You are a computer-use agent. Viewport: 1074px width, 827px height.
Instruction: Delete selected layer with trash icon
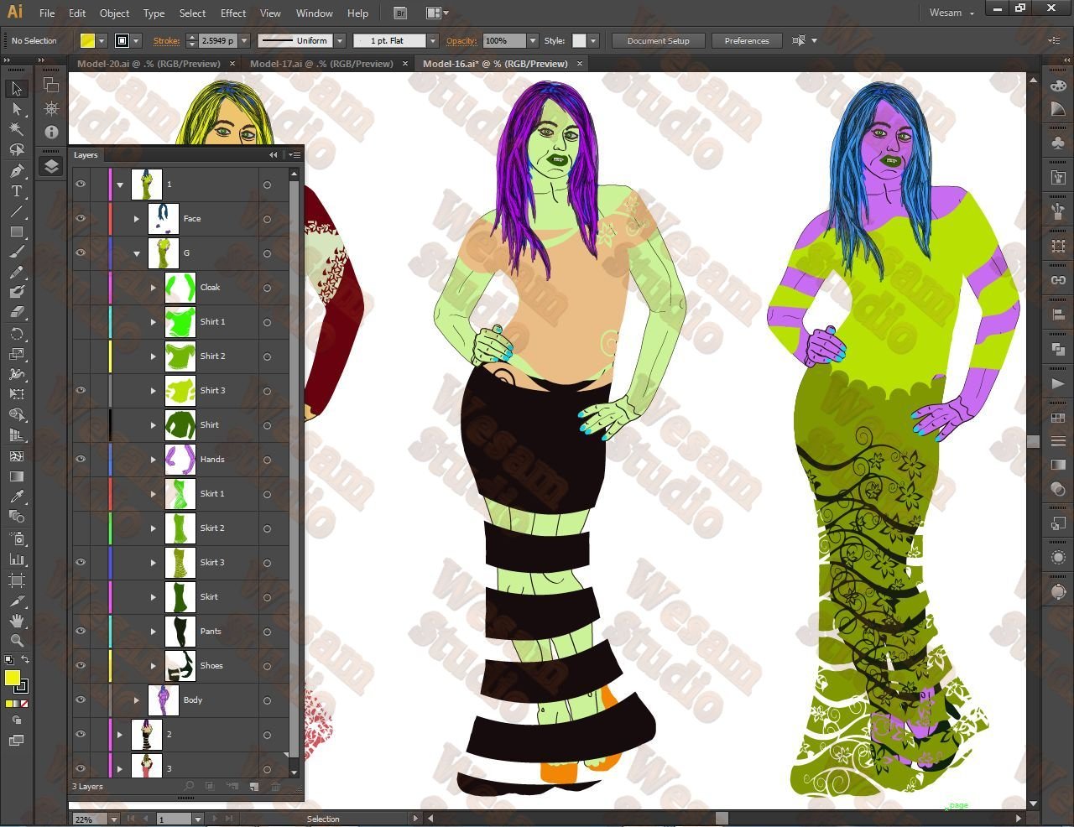[x=275, y=787]
